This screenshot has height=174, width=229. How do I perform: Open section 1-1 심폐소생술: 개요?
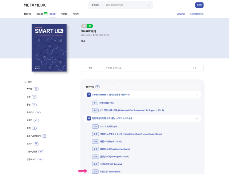tap(103, 103)
